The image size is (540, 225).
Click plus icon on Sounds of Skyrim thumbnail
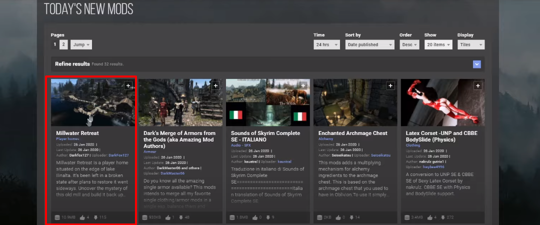(x=303, y=85)
